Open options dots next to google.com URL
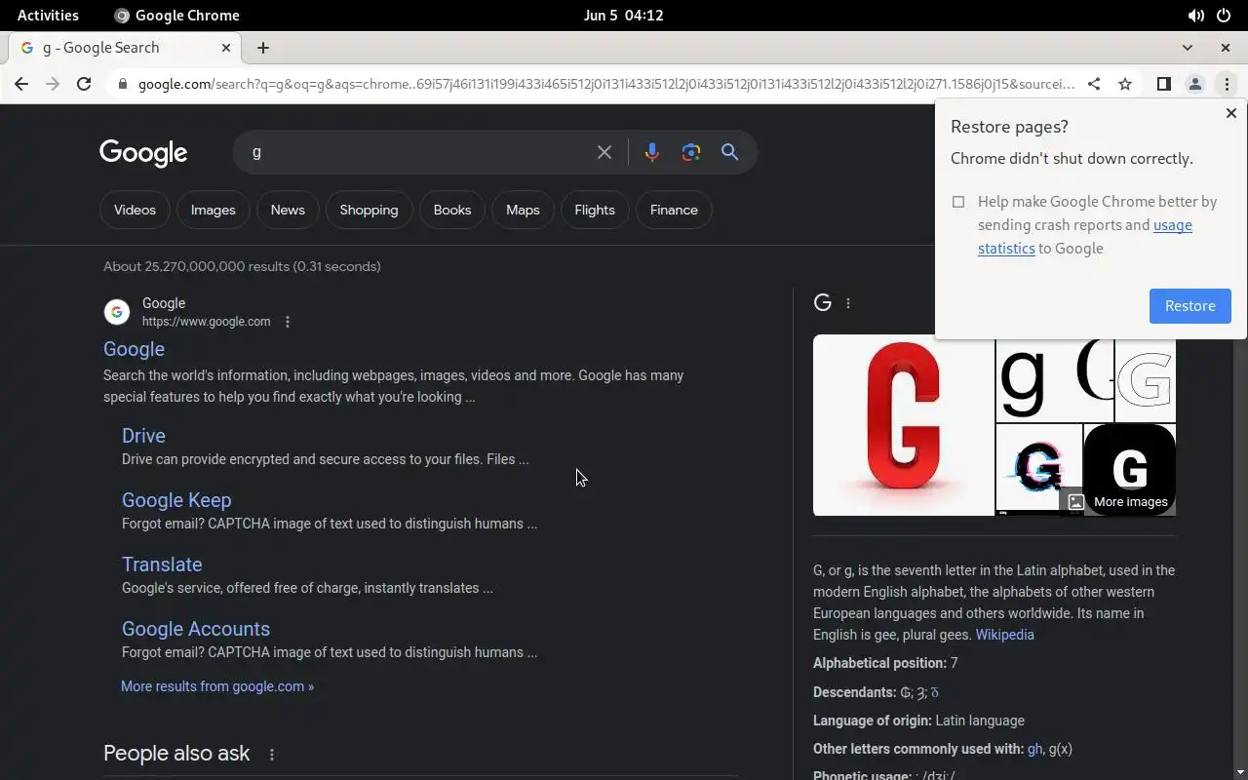The image size is (1248, 780). (287, 322)
